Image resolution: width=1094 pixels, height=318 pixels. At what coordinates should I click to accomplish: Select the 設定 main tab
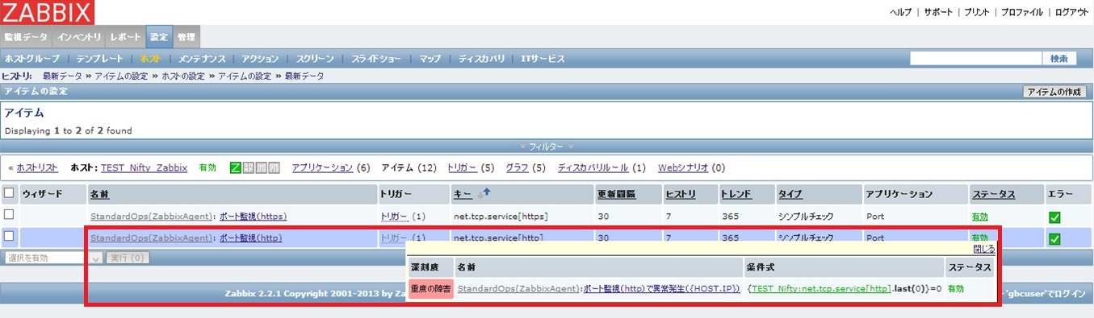tap(159, 38)
